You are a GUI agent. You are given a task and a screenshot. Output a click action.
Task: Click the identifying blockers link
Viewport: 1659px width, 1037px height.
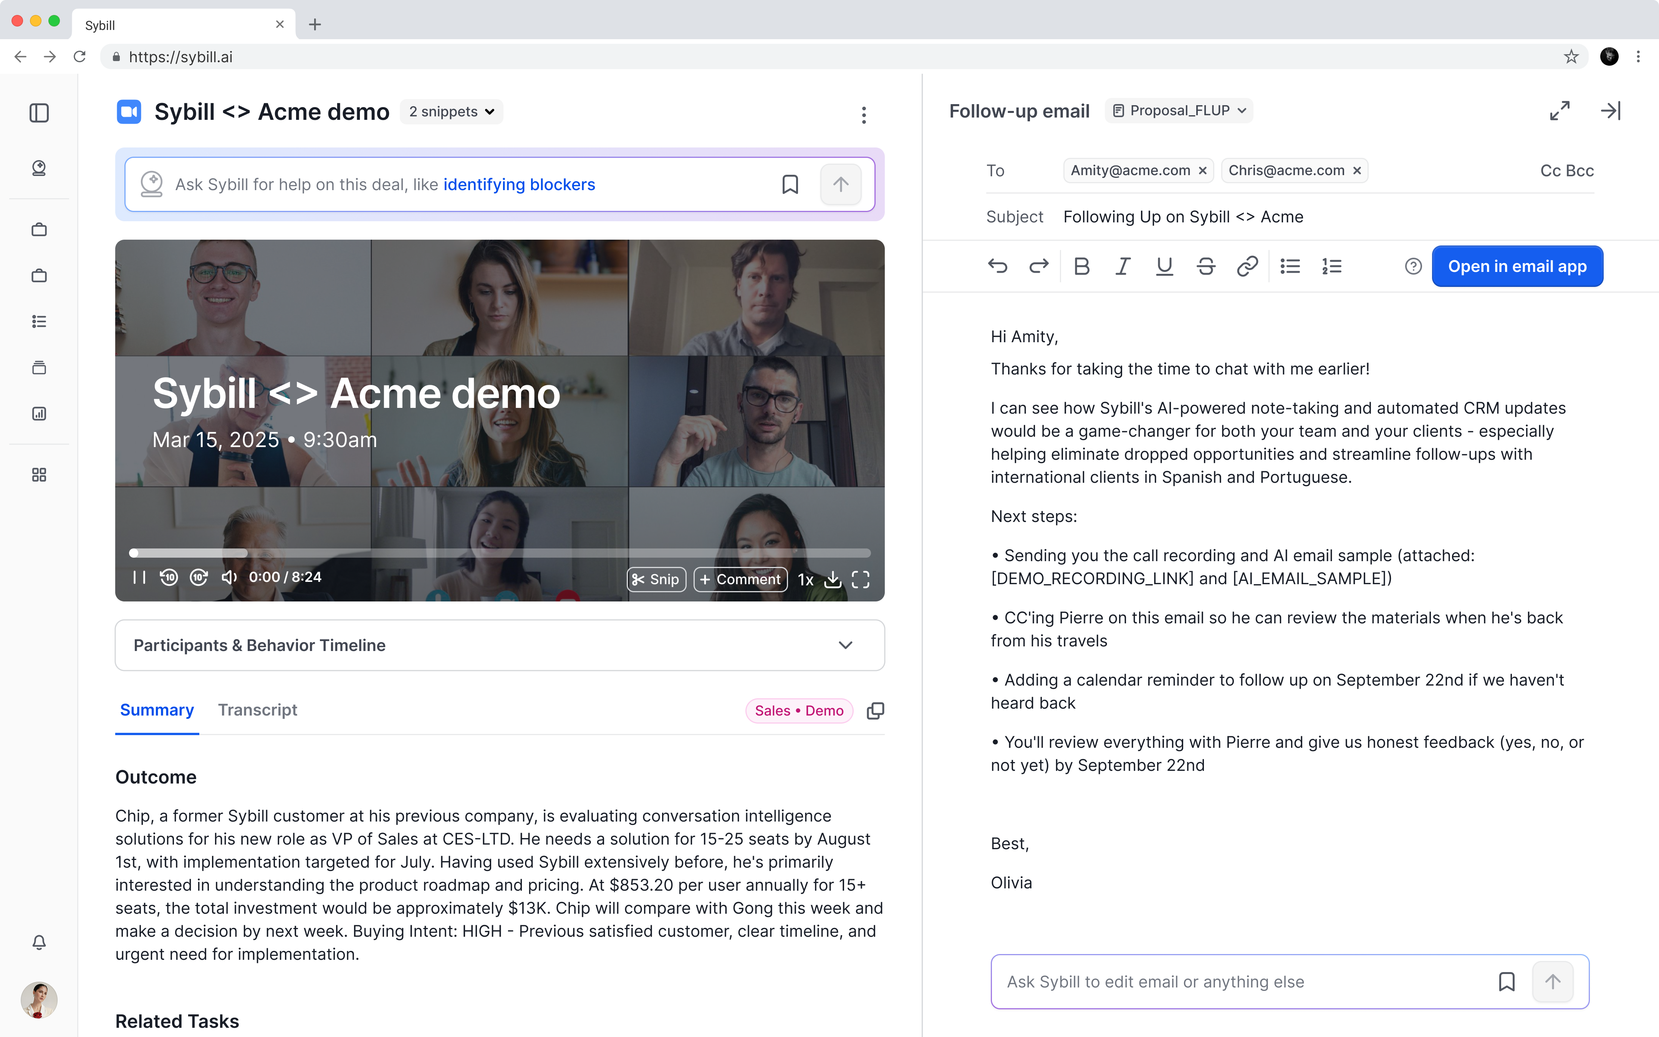coord(519,184)
